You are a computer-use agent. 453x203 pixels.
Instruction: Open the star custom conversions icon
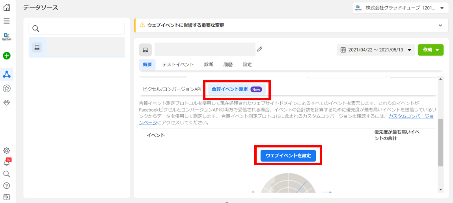pyautogui.click(x=7, y=89)
